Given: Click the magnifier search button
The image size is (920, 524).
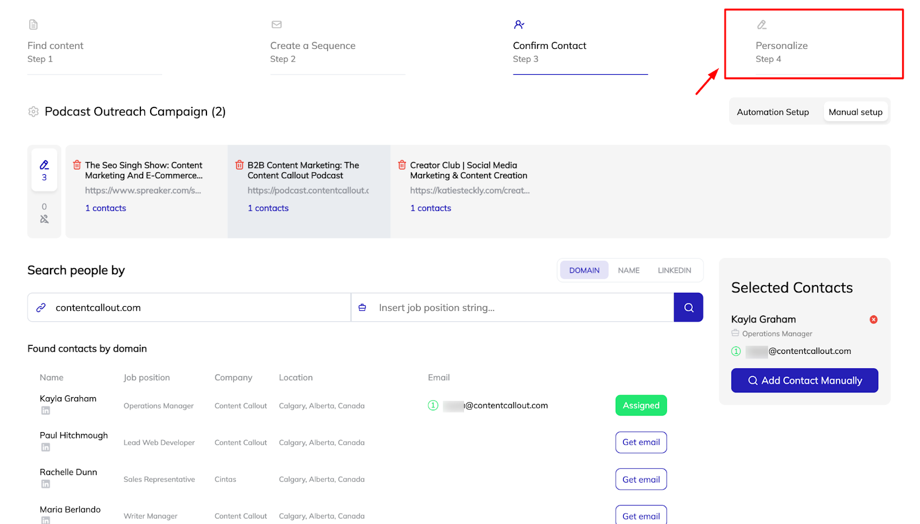Looking at the screenshot, I should coord(688,307).
